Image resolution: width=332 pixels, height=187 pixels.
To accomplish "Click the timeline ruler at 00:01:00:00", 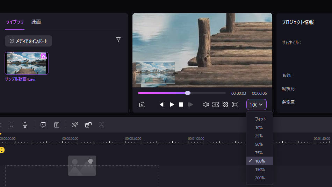I will pos(196,139).
